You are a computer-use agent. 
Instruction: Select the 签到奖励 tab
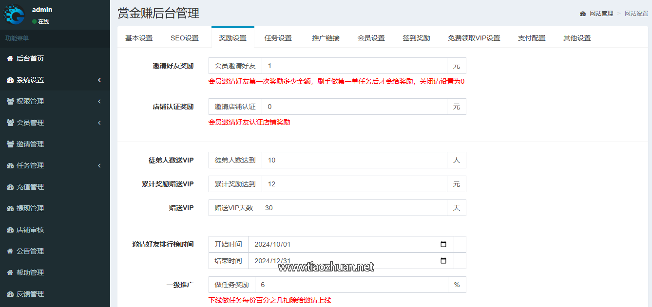pyautogui.click(x=416, y=38)
